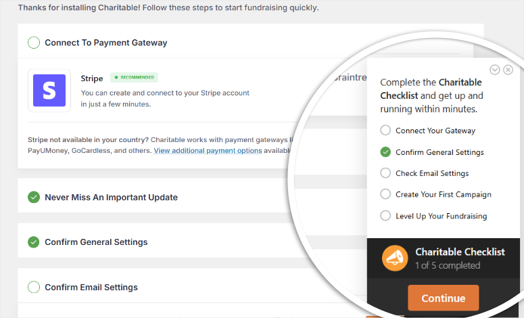
Task: Close the Charitable Checklist popup
Action: coord(508,70)
